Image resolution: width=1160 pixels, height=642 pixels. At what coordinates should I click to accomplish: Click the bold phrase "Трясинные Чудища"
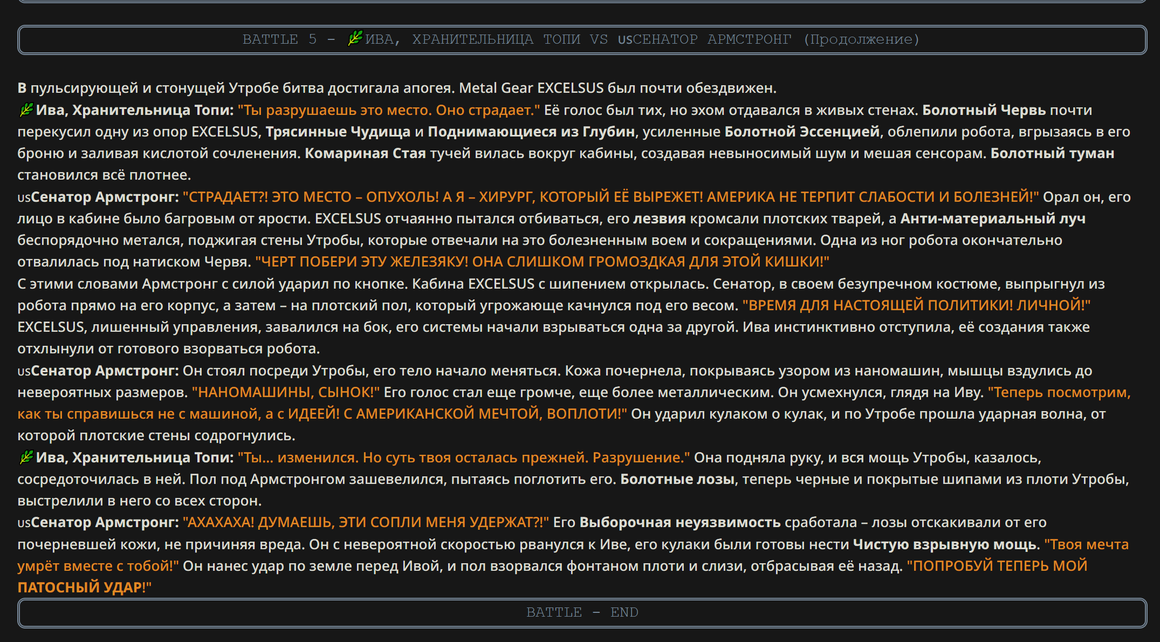[x=338, y=132]
